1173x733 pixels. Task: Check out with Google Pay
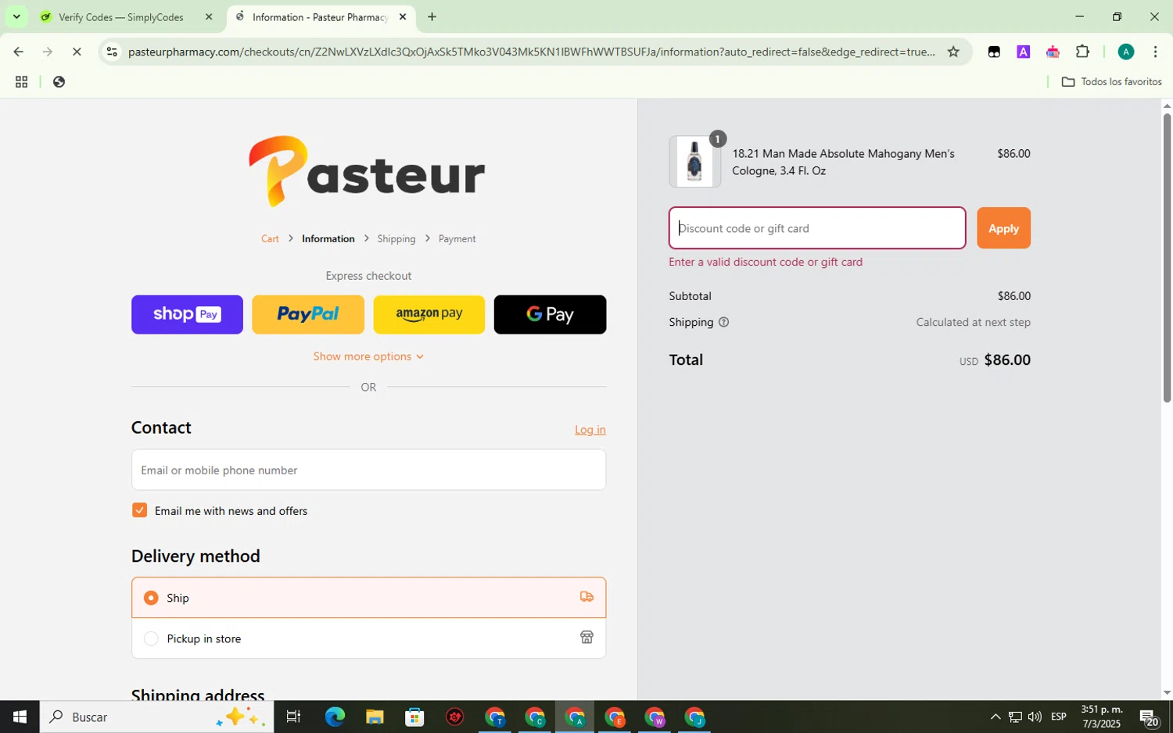(x=550, y=314)
